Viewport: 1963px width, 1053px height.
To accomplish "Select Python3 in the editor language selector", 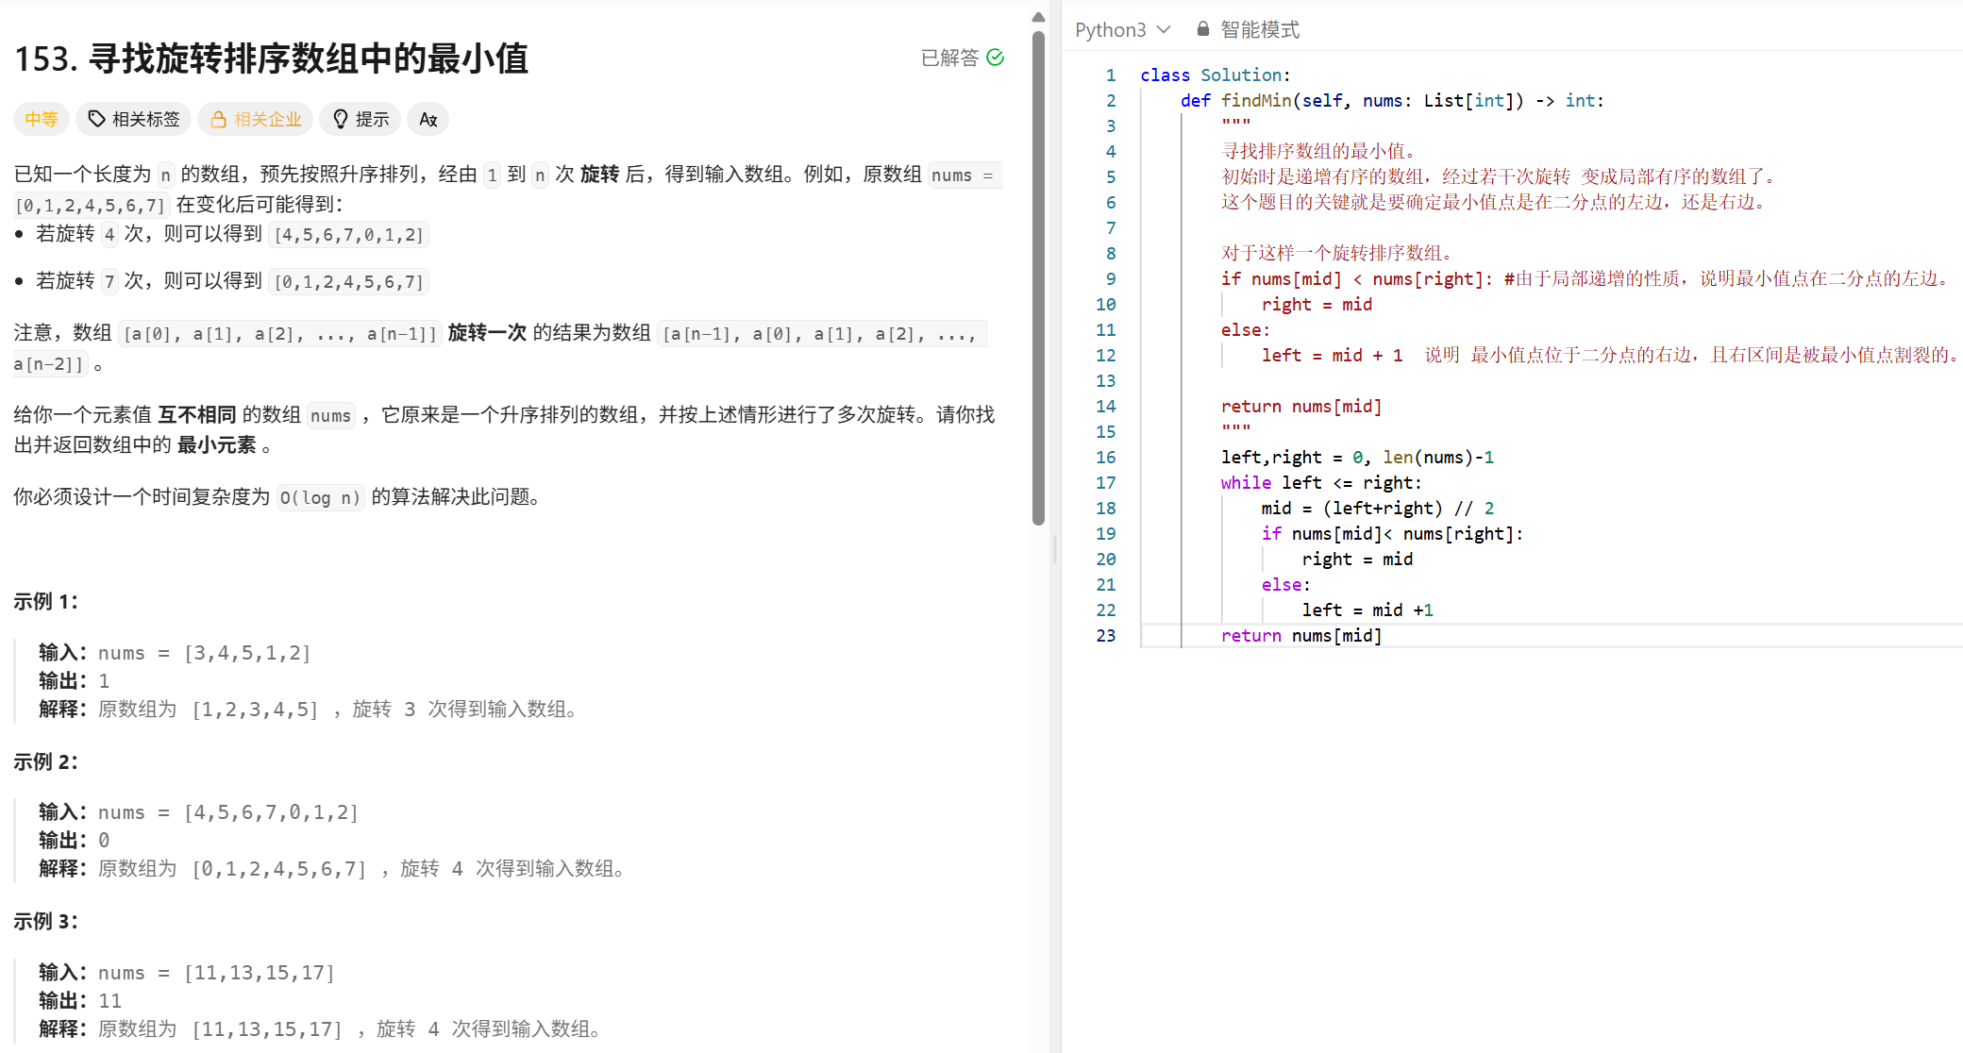I will click(x=1110, y=29).
